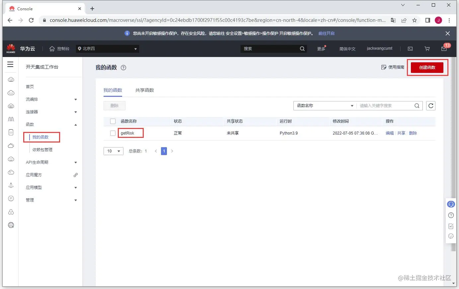
Task: Click the floating smiley face icon
Action: click(x=451, y=236)
